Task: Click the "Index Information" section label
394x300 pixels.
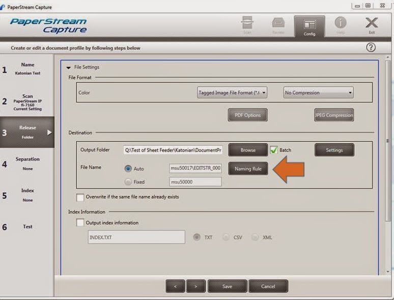Action: coord(87,212)
